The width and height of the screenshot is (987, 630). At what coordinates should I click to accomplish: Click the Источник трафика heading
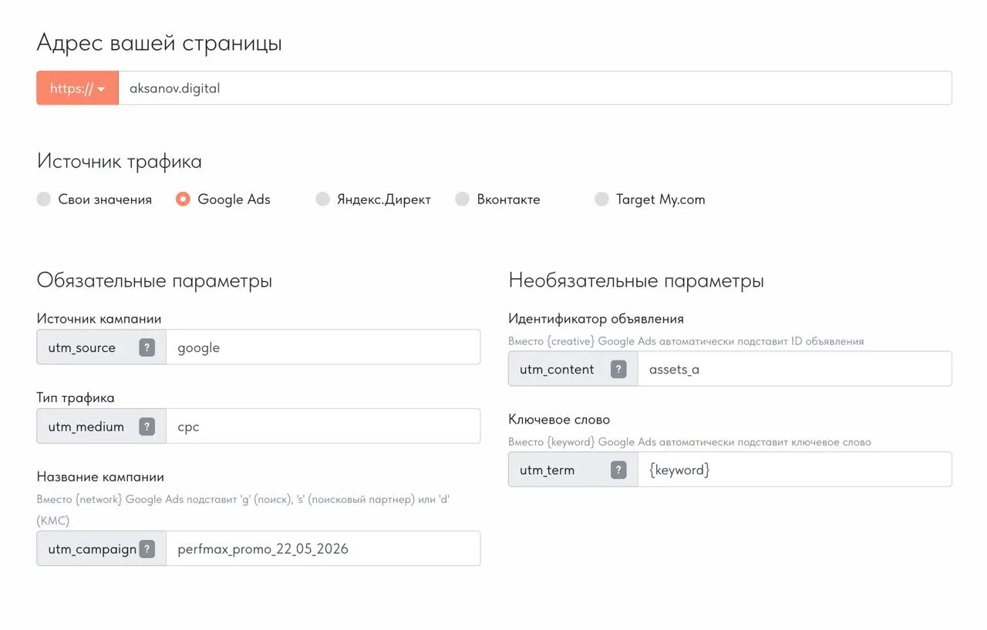click(x=119, y=161)
